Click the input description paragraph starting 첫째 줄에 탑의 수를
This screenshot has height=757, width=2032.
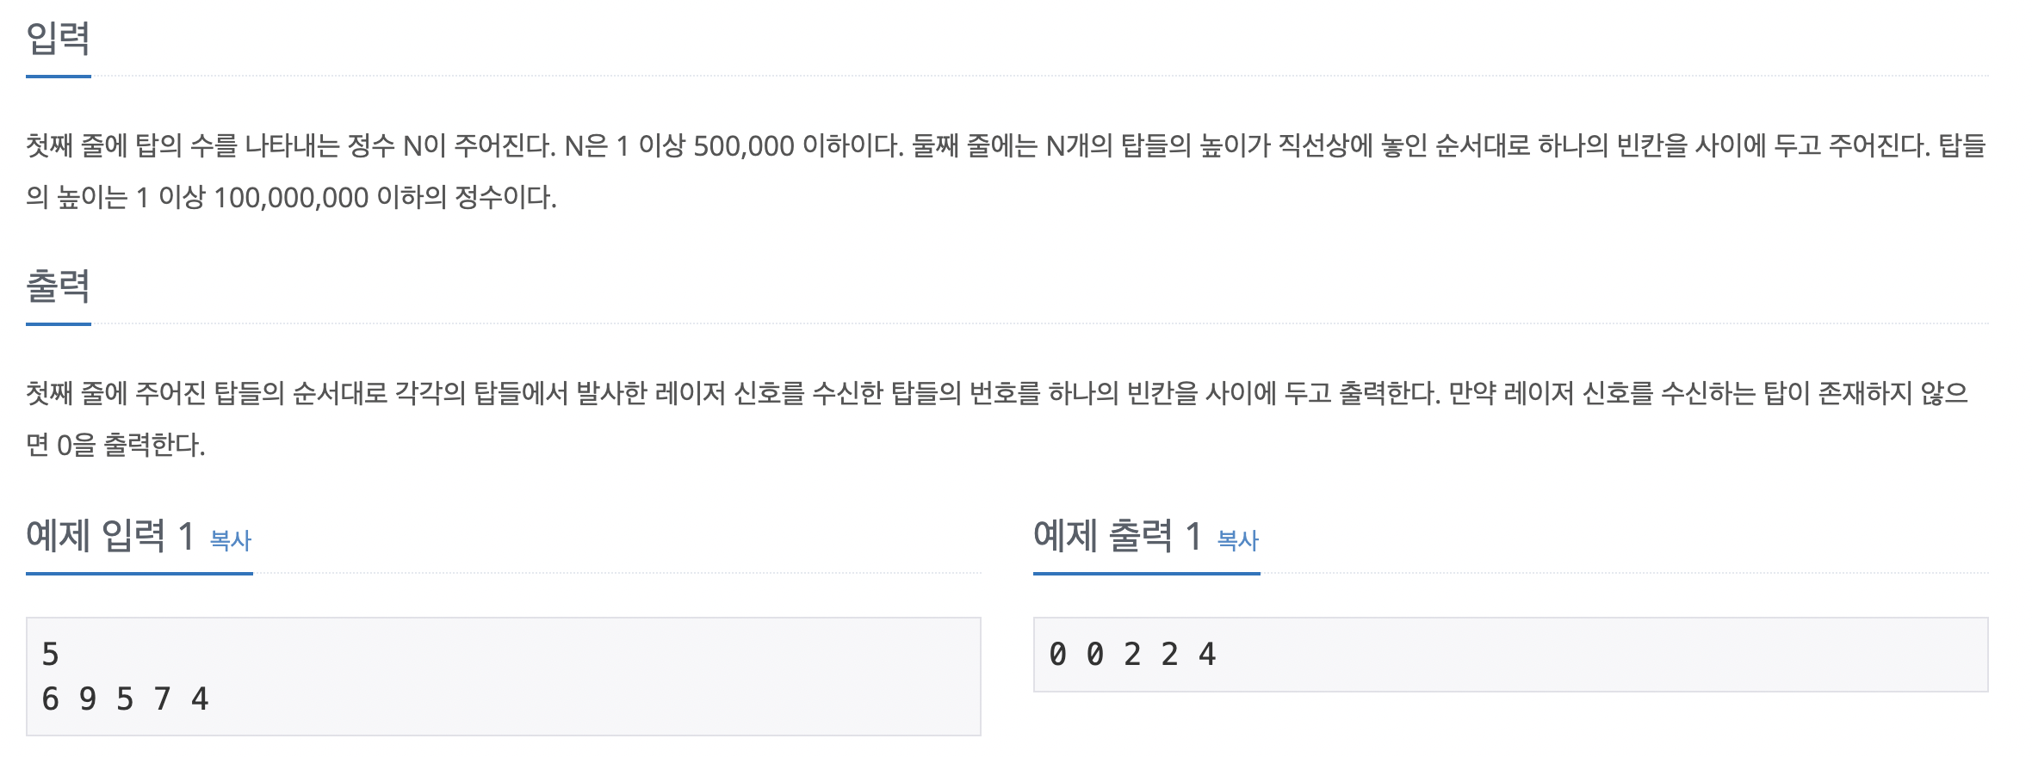1006,171
